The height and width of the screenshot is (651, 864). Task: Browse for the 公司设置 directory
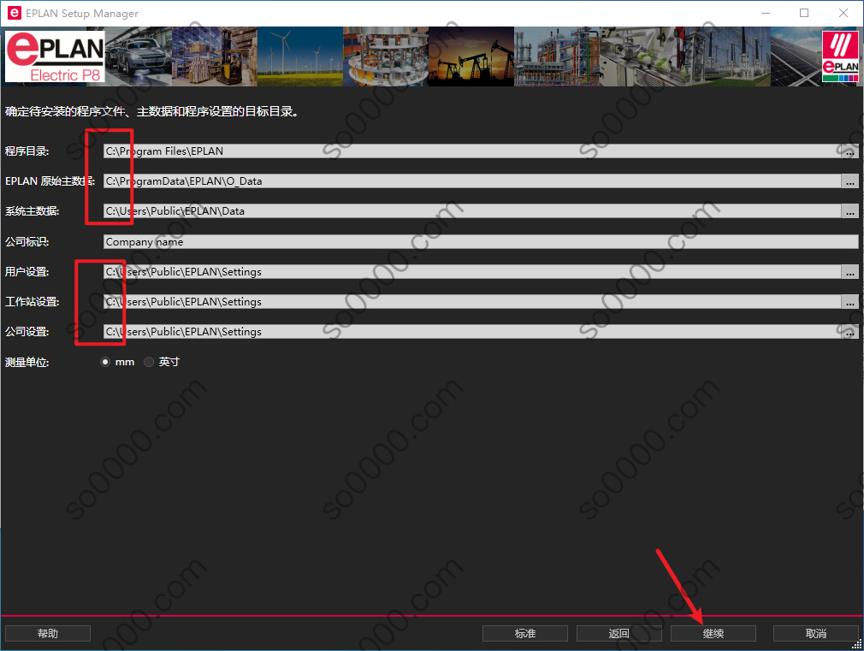pyautogui.click(x=849, y=331)
